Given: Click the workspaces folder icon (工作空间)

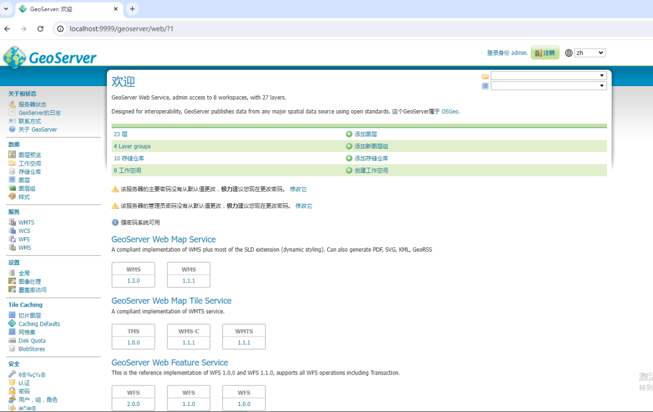Looking at the screenshot, I should coord(12,163).
